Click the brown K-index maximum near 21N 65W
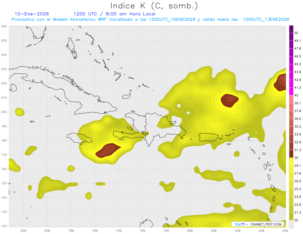Image resolution: width=303 pixels, height=234 pixels. click(230, 100)
